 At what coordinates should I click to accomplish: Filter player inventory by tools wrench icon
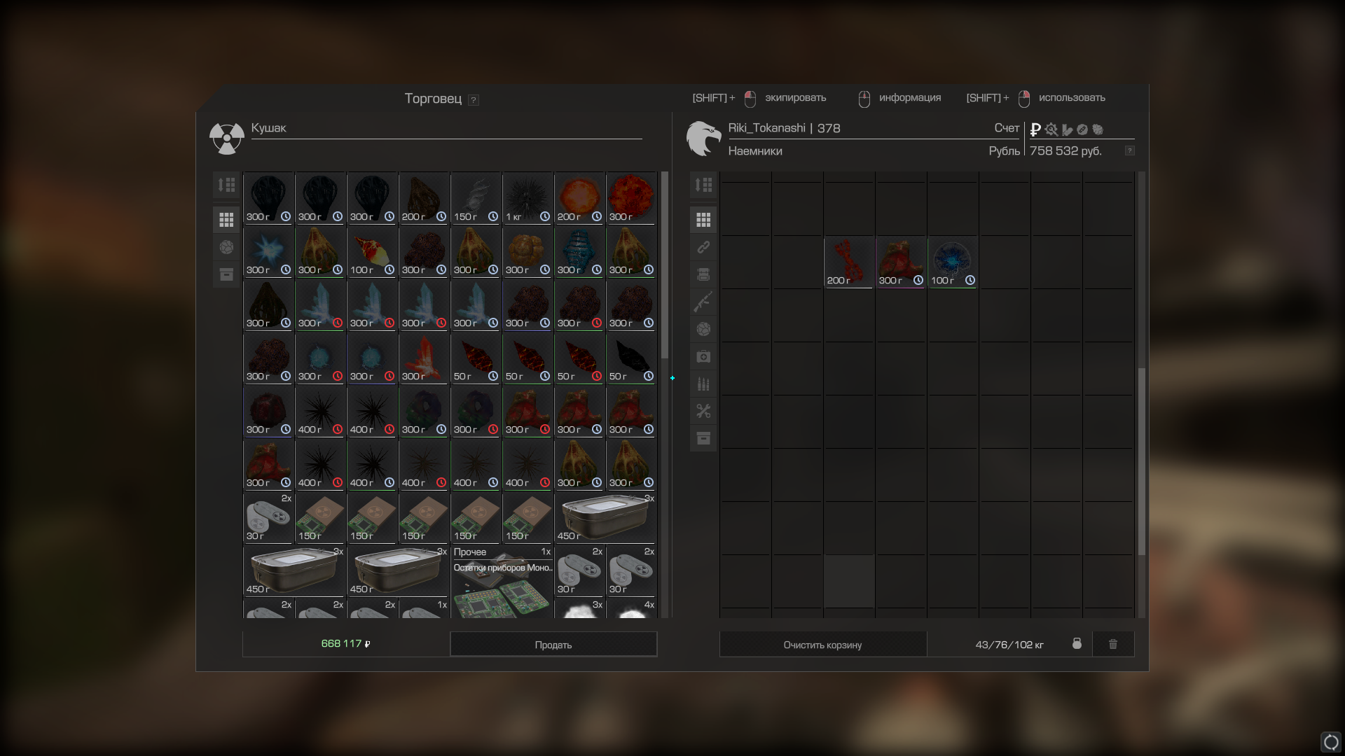(x=703, y=411)
